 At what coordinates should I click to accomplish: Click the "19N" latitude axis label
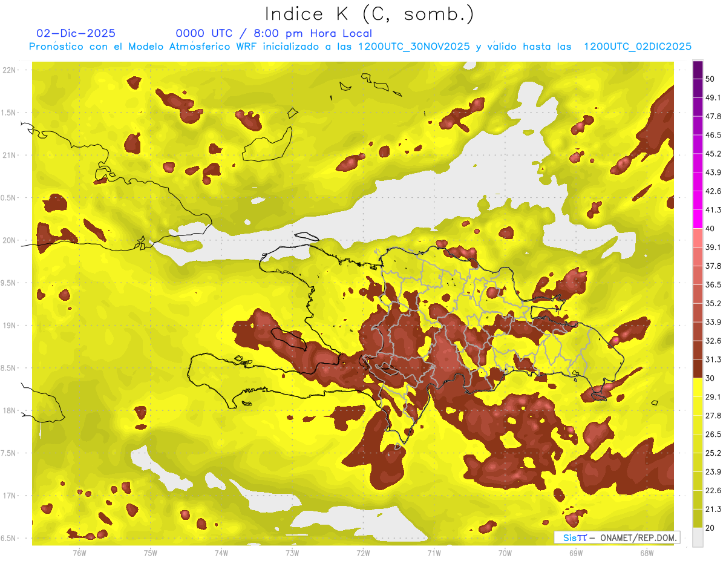tap(10, 326)
